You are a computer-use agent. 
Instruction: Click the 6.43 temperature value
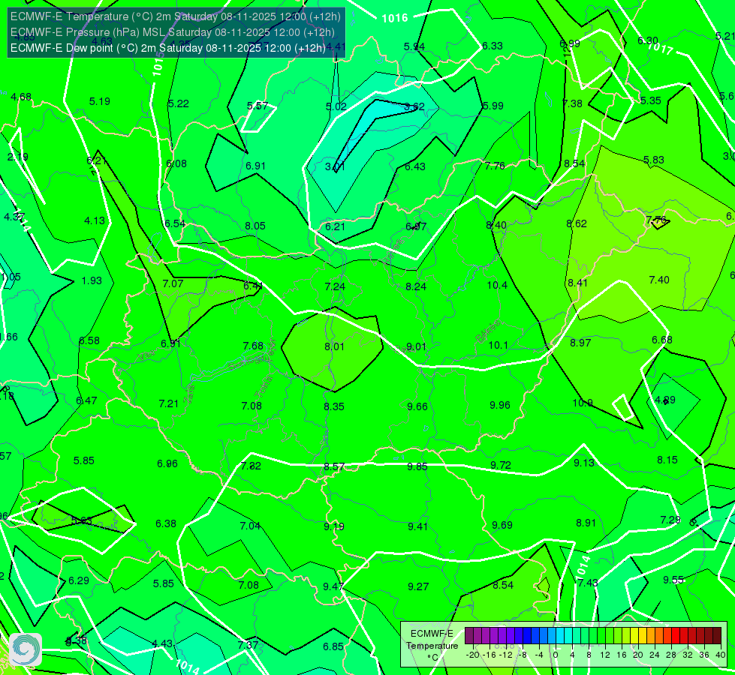pos(415,166)
